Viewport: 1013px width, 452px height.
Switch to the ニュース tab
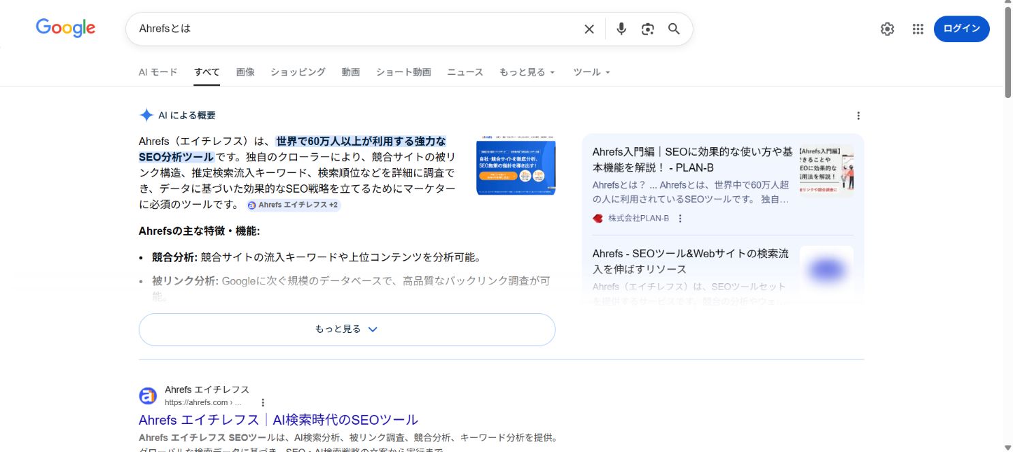coord(465,71)
